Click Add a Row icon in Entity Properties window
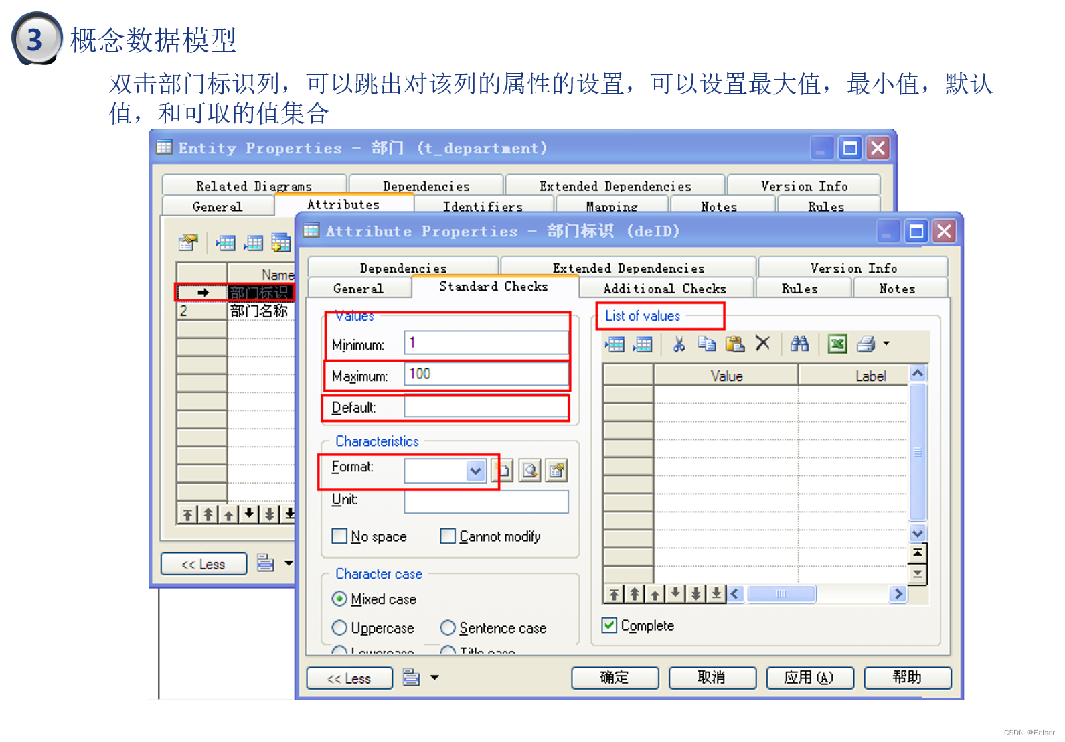This screenshot has width=1065, height=742. click(254, 242)
